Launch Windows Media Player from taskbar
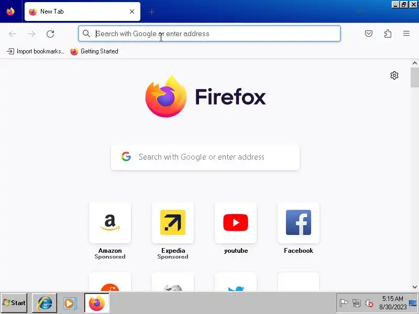 70,303
